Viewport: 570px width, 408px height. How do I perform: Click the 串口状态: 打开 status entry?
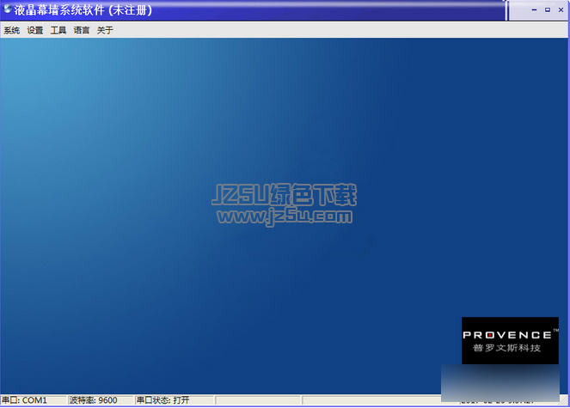(175, 400)
